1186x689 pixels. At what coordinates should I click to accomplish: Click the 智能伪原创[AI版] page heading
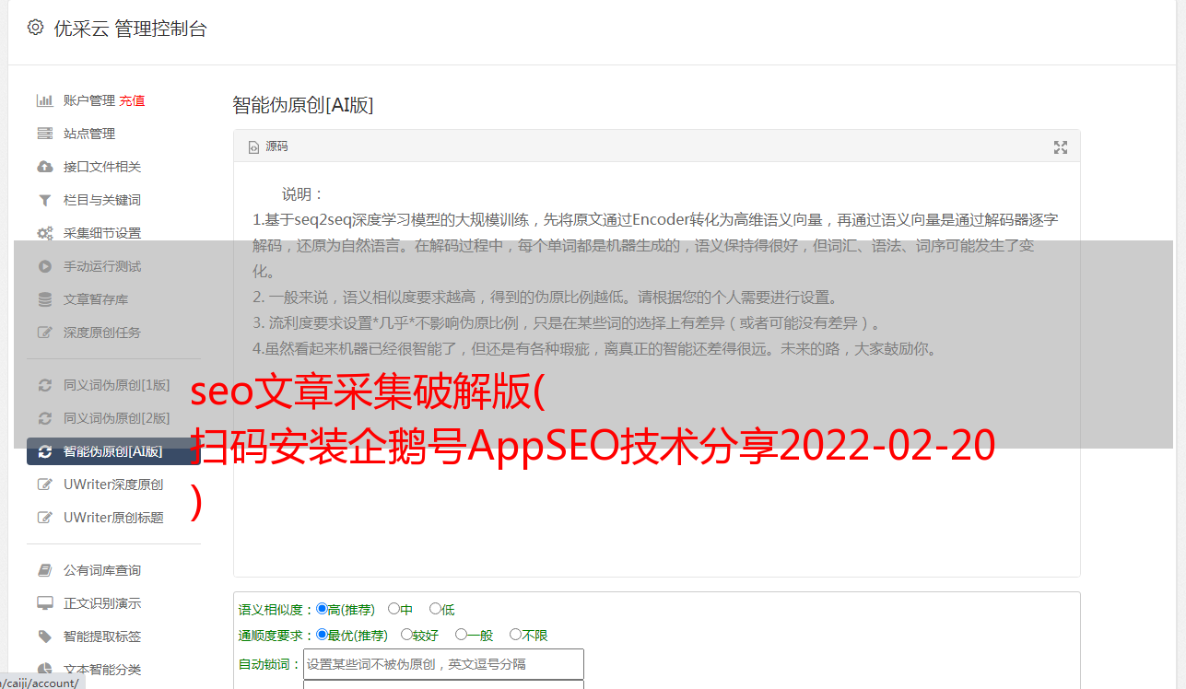point(302,105)
